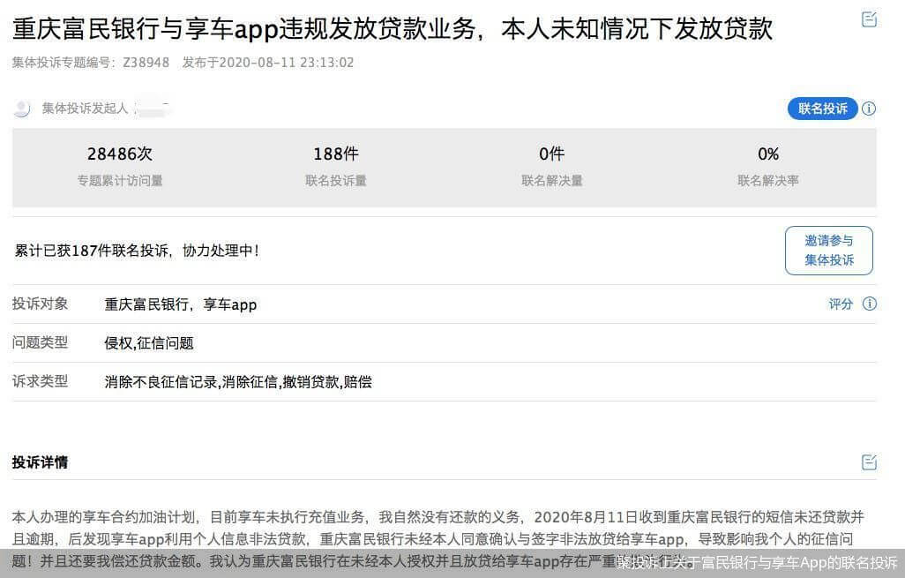Click the edit icon beside the complaint title

tap(869, 19)
